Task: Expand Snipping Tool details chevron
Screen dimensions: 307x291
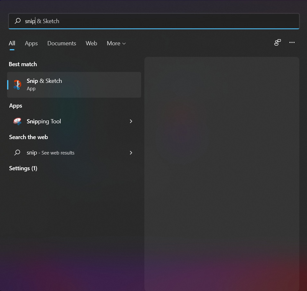Action: coord(131,121)
